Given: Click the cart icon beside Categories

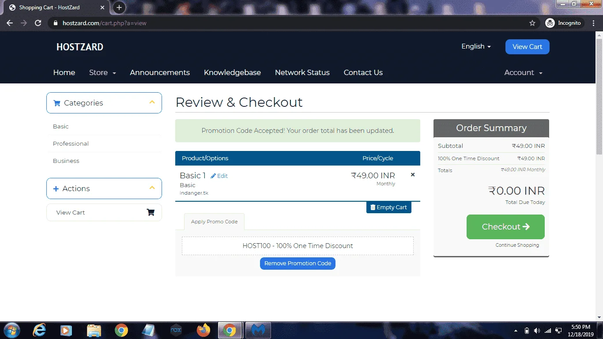Looking at the screenshot, I should point(57,103).
